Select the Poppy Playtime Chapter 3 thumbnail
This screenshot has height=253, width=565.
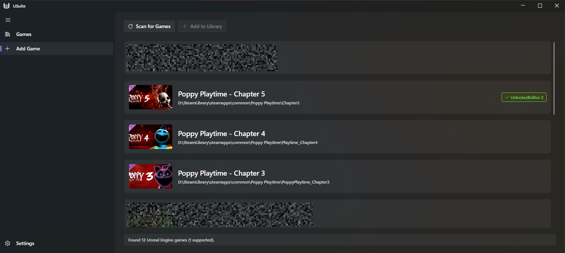pos(151,176)
